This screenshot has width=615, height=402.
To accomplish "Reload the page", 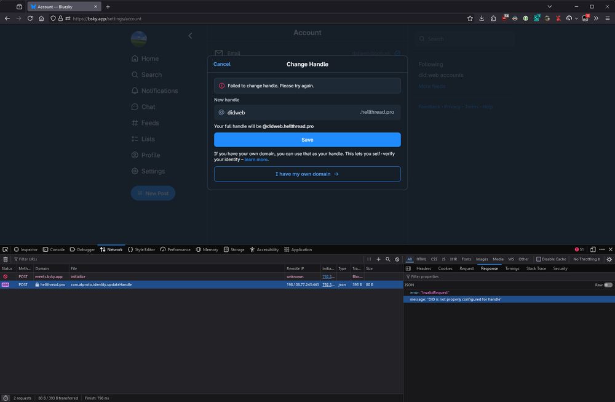I will point(30,18).
